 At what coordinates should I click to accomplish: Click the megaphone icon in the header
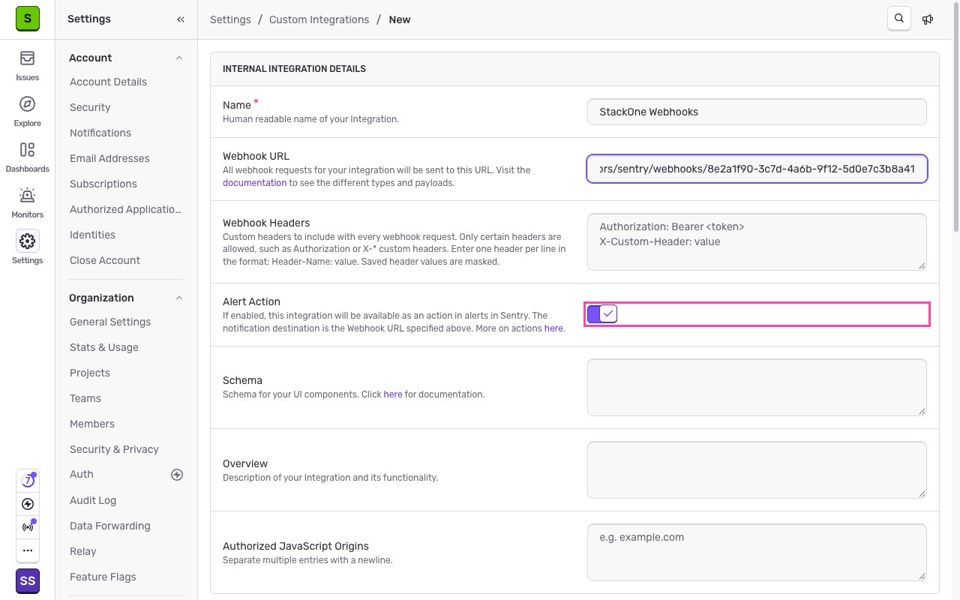(928, 19)
